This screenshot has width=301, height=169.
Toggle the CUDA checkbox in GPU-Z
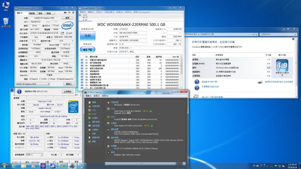(x=40, y=79)
